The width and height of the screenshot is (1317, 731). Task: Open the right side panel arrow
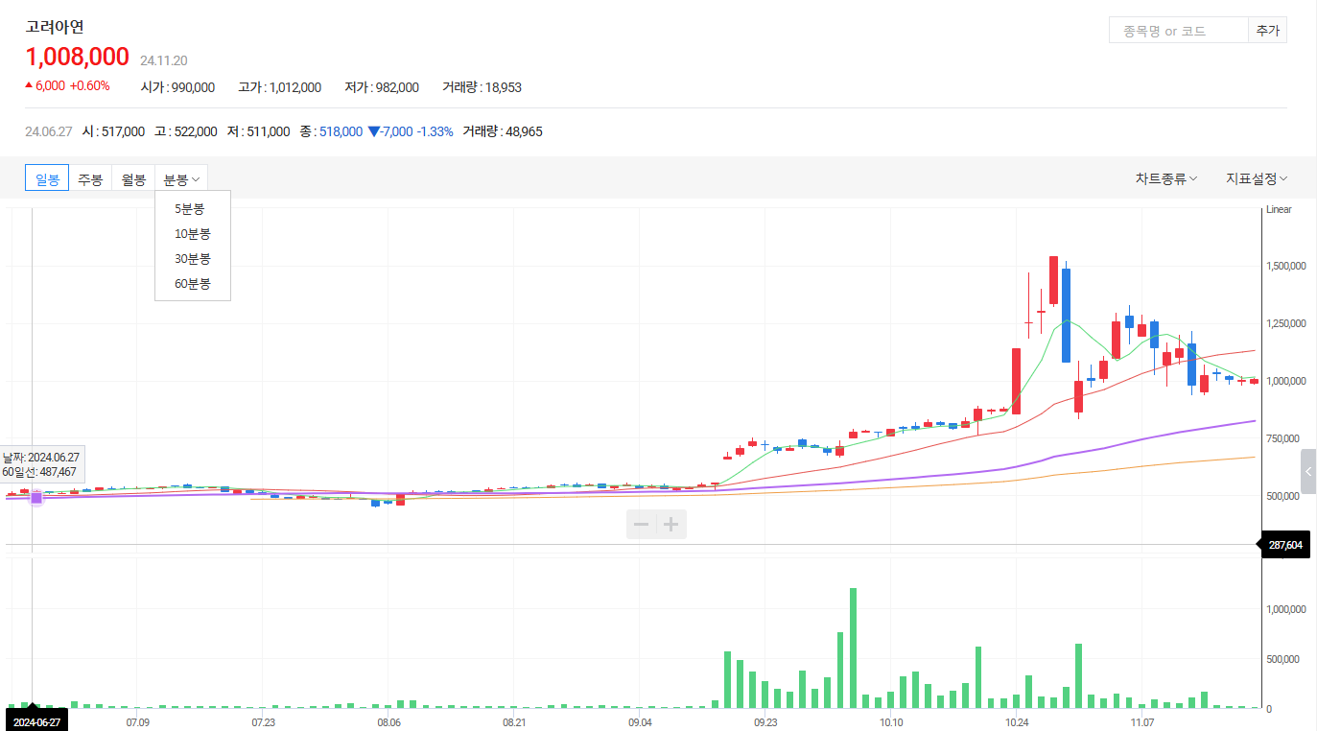click(1308, 471)
